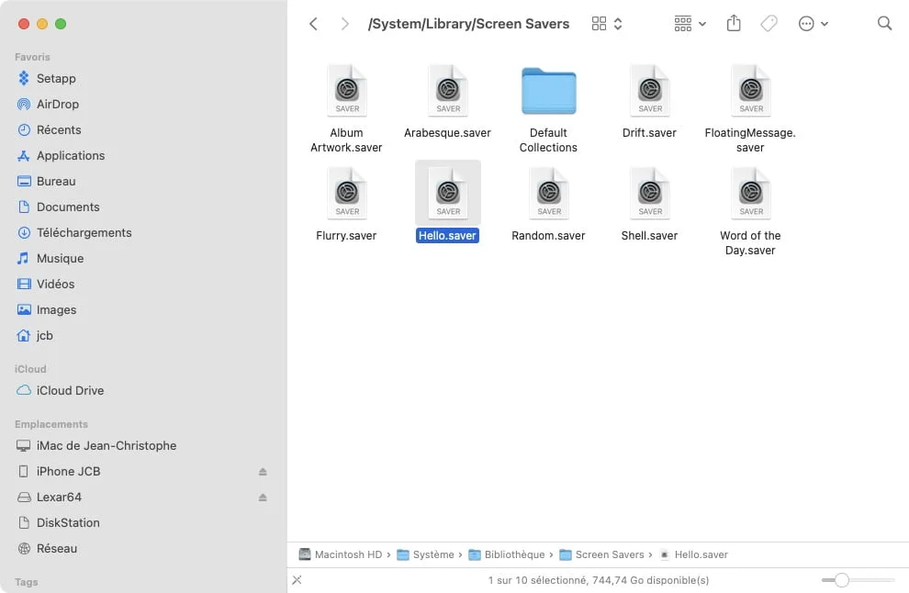Screen dimensions: 909x593
Task: Click the Tags icon in the toolbar
Action: pos(769,23)
